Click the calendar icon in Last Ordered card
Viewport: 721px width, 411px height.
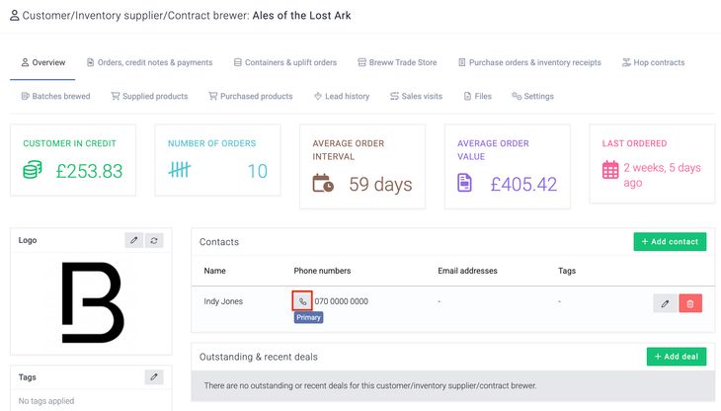610,170
